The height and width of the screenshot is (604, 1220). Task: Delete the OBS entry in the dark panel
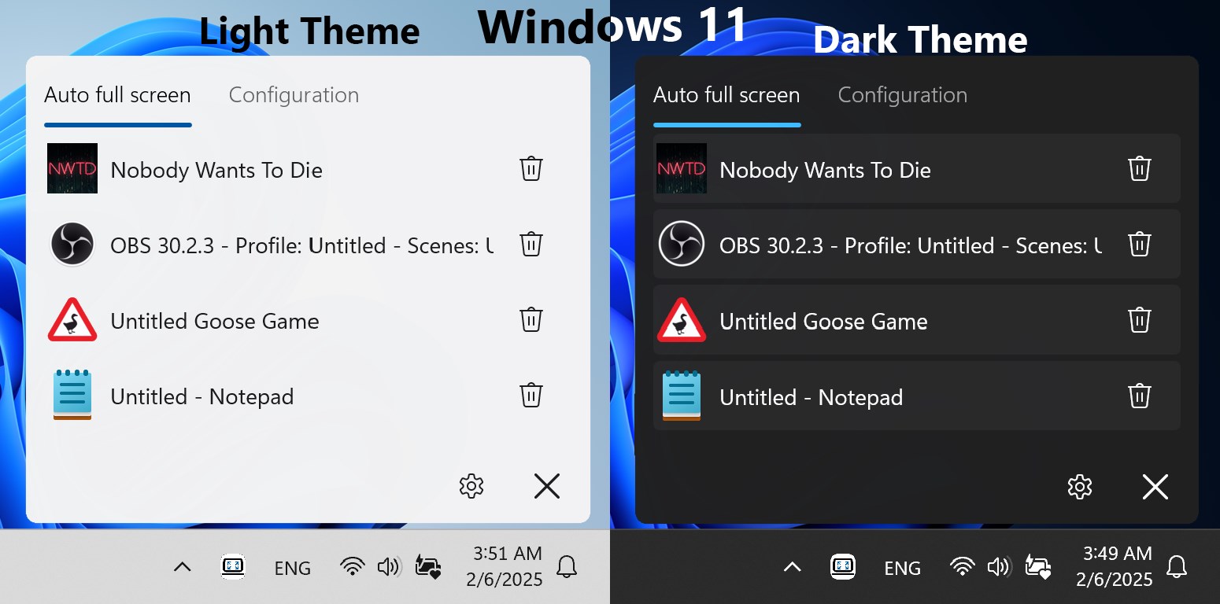(1140, 244)
